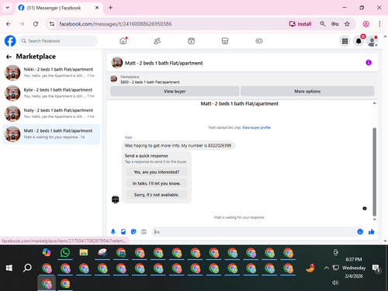Click the message text field

(254, 232)
